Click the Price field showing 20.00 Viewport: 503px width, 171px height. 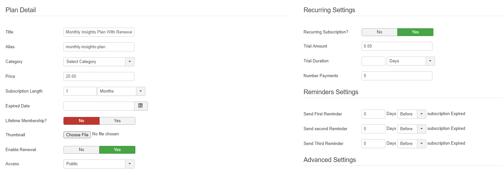99,76
